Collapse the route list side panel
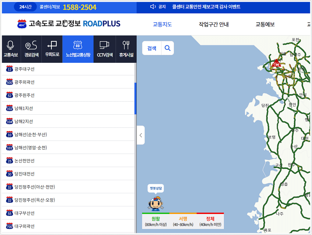 pyautogui.click(x=140, y=135)
